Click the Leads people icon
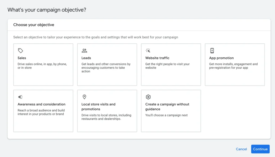Viewport: 275px width, 157px height. tap(84, 51)
